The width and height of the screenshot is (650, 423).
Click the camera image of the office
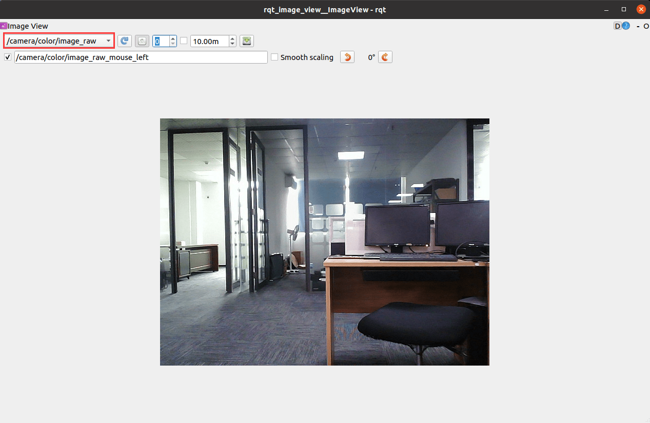pos(325,242)
